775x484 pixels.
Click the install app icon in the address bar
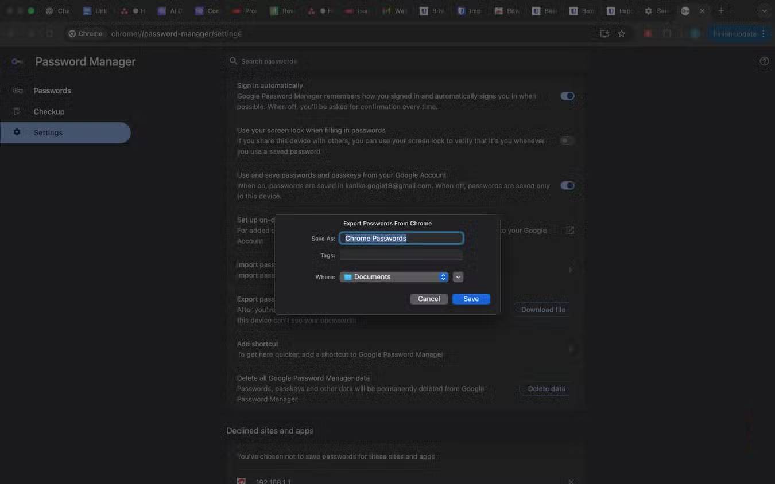(604, 34)
